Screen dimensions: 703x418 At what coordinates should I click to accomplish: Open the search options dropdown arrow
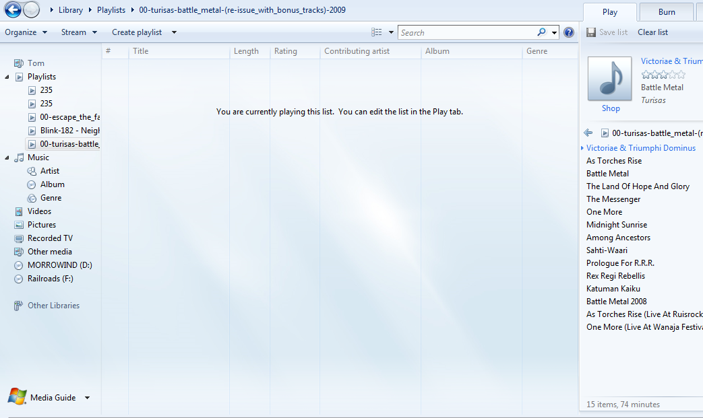click(x=554, y=33)
